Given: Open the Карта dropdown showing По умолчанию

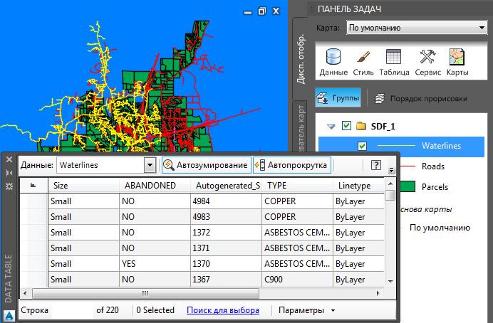Looking at the screenshot, I should pos(415,28).
